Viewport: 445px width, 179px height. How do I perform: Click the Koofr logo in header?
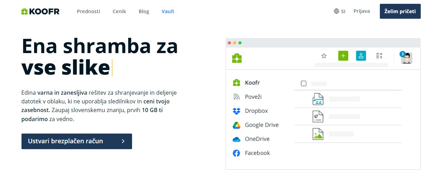point(40,11)
